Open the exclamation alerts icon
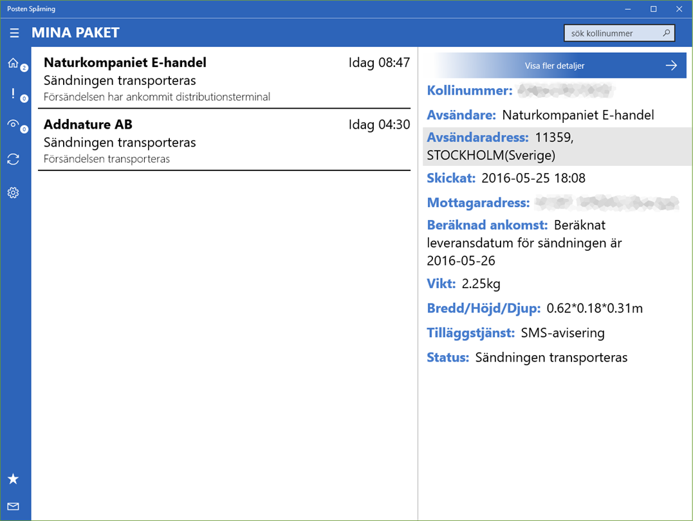 pos(14,93)
